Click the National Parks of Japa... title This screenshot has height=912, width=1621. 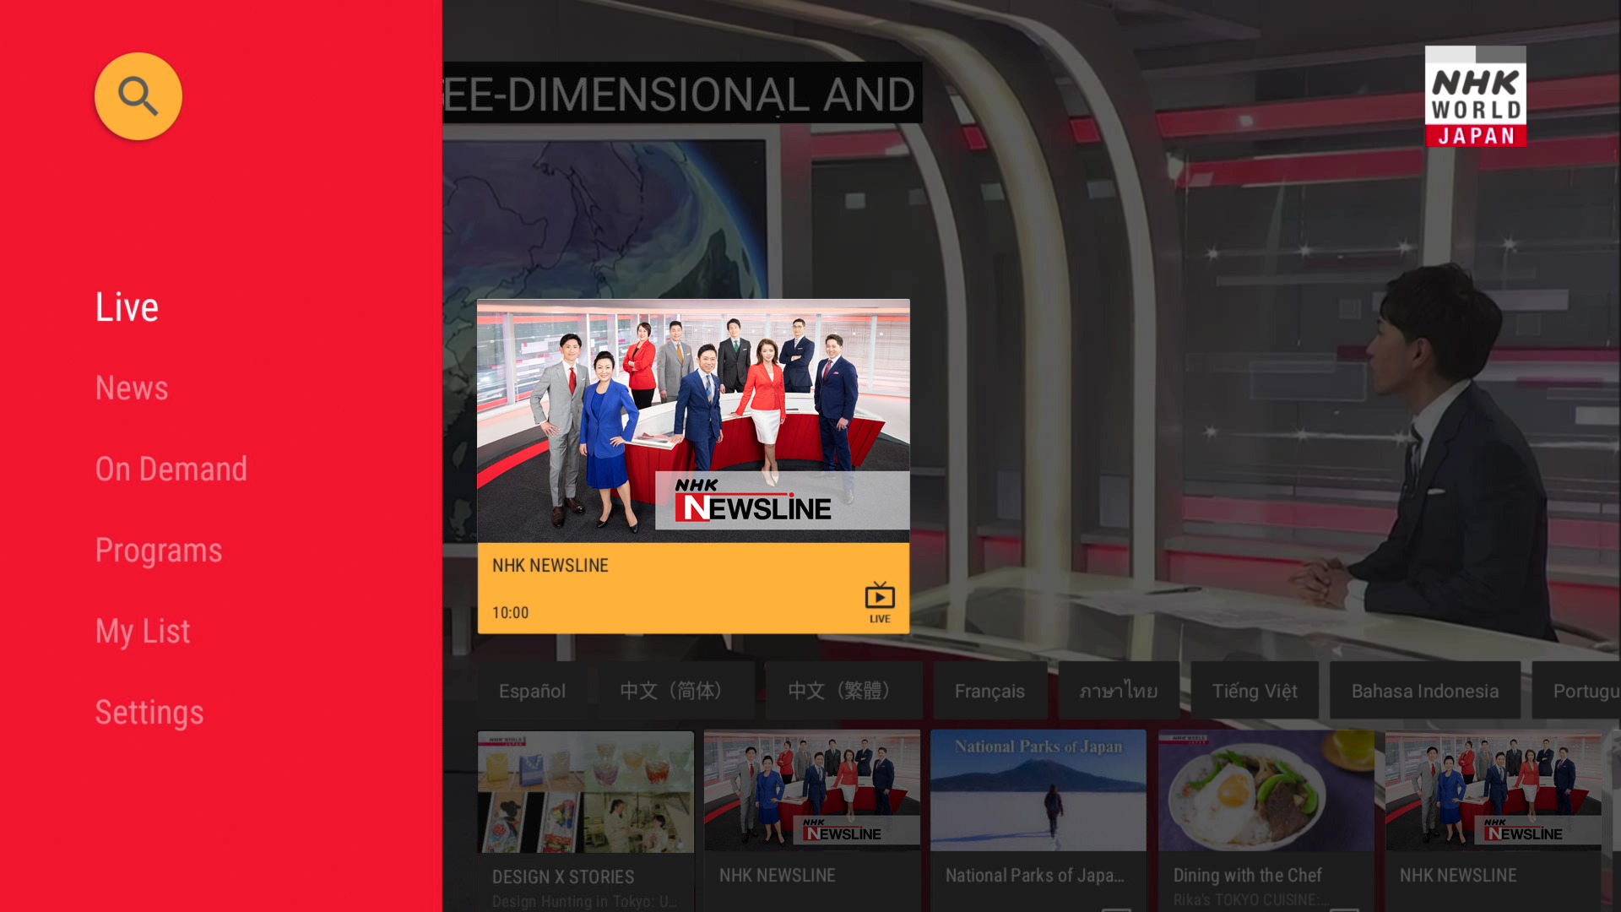(1034, 876)
